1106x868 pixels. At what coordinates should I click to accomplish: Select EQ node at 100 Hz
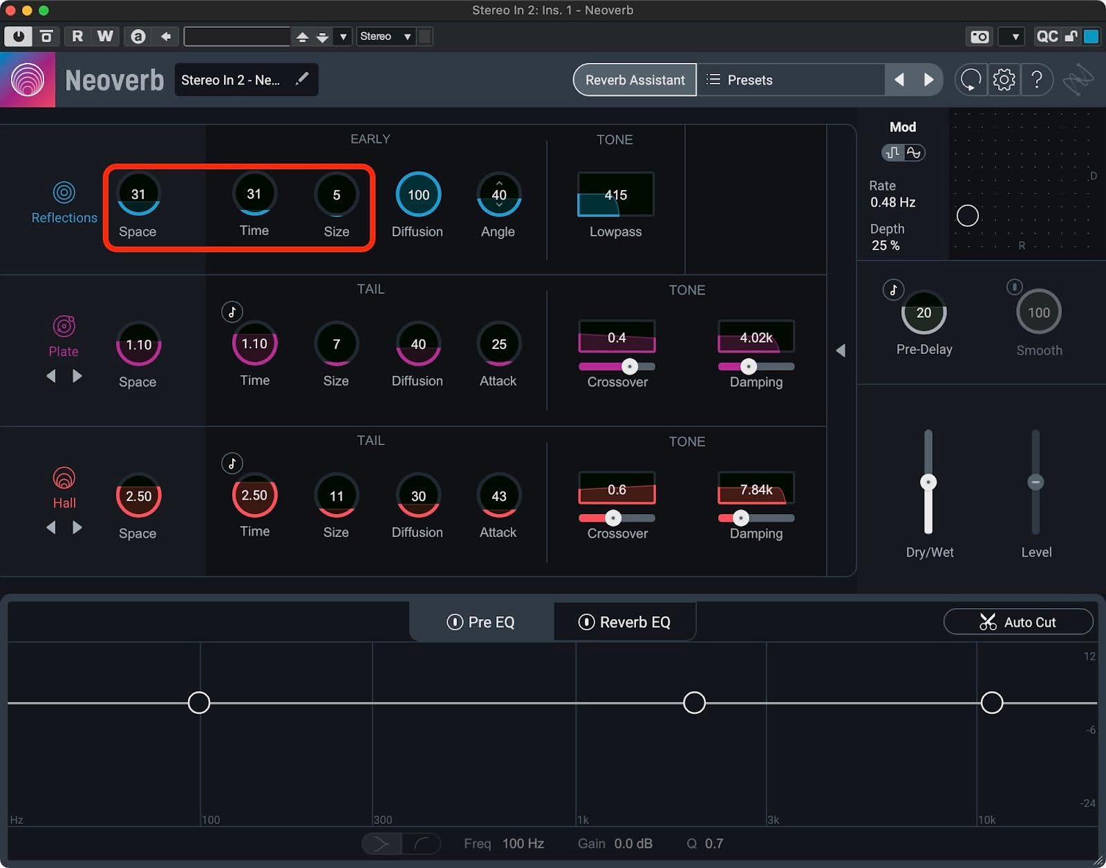click(x=199, y=703)
